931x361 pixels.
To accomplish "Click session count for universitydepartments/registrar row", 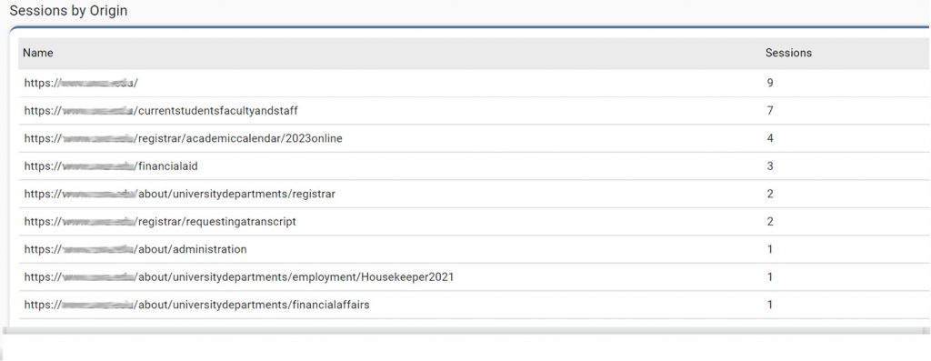I will [769, 195].
